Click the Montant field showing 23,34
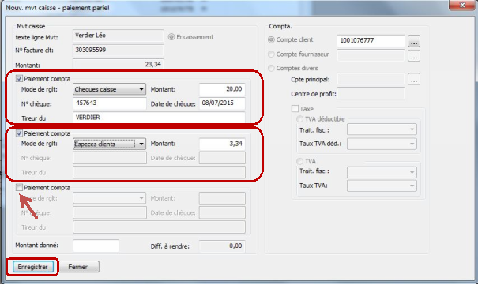Viewport: 478px width, 285px height. pos(119,64)
